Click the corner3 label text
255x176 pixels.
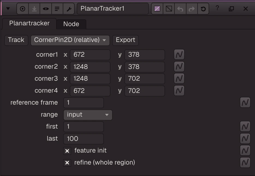point(46,79)
